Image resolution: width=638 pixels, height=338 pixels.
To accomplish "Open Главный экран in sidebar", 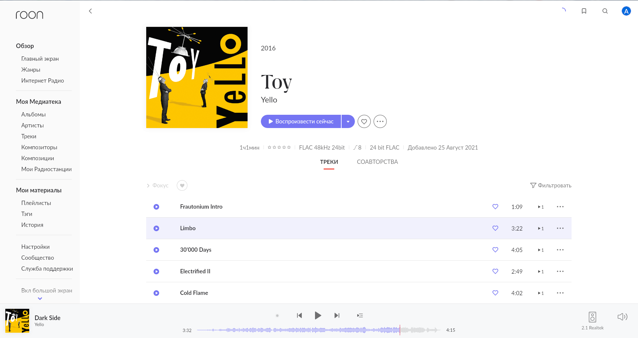I will point(40,59).
